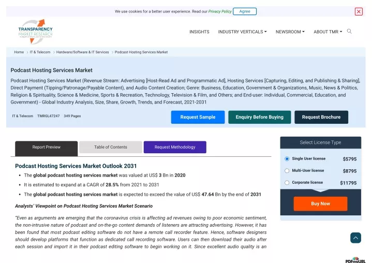Click Enquiry Before Buying button
Screen dimensions: 372x263
[259, 117]
